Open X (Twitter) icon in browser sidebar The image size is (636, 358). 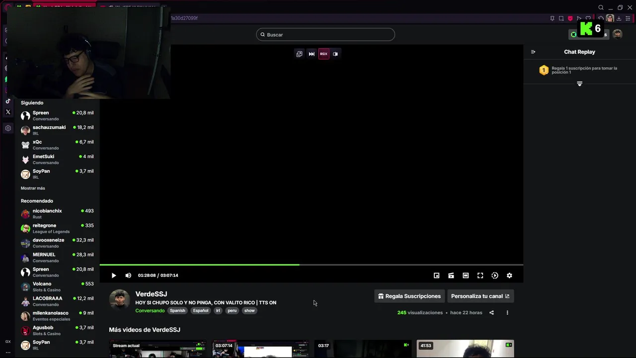pos(8,112)
